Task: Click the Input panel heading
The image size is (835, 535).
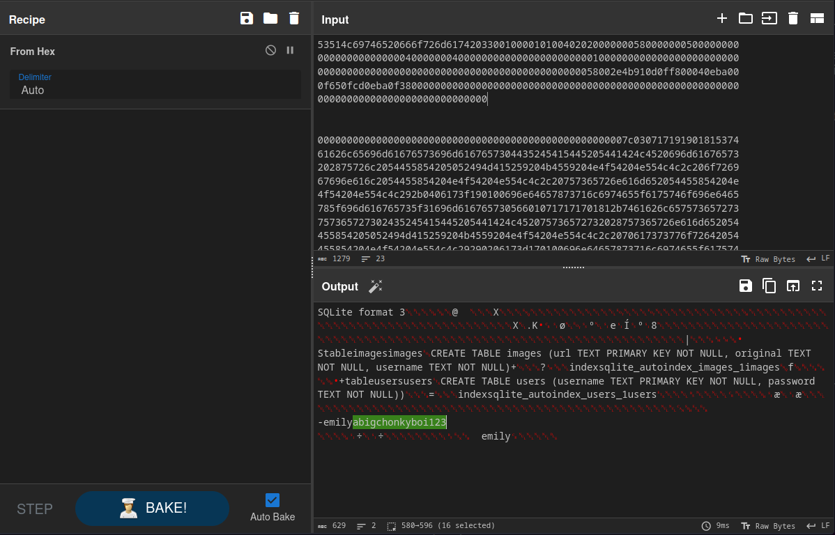Action: click(335, 20)
